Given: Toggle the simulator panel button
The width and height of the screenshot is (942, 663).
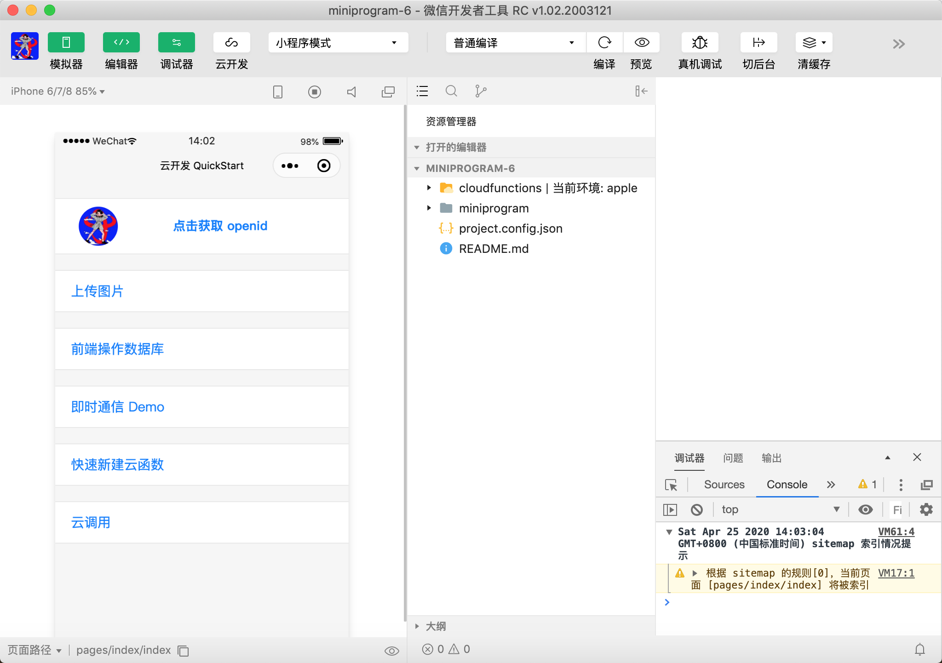Looking at the screenshot, I should (x=66, y=43).
